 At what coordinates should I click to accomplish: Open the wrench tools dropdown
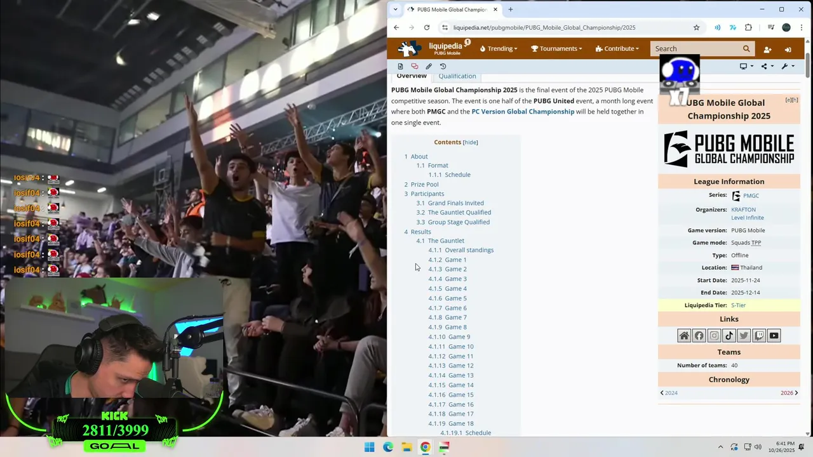tap(788, 66)
